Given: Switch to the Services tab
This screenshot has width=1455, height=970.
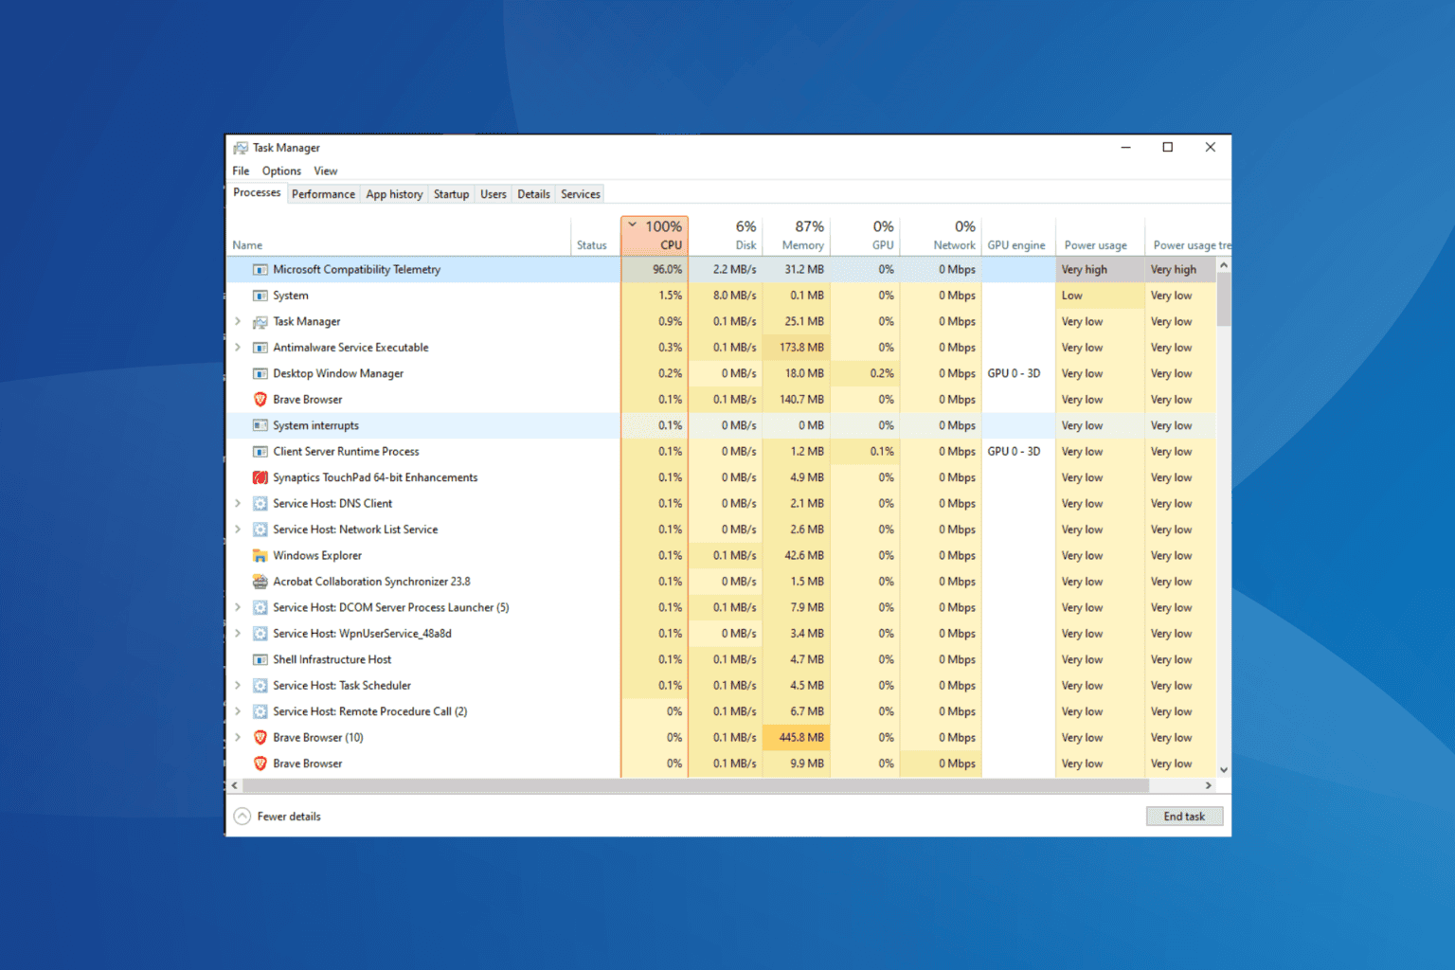Looking at the screenshot, I should point(581,194).
